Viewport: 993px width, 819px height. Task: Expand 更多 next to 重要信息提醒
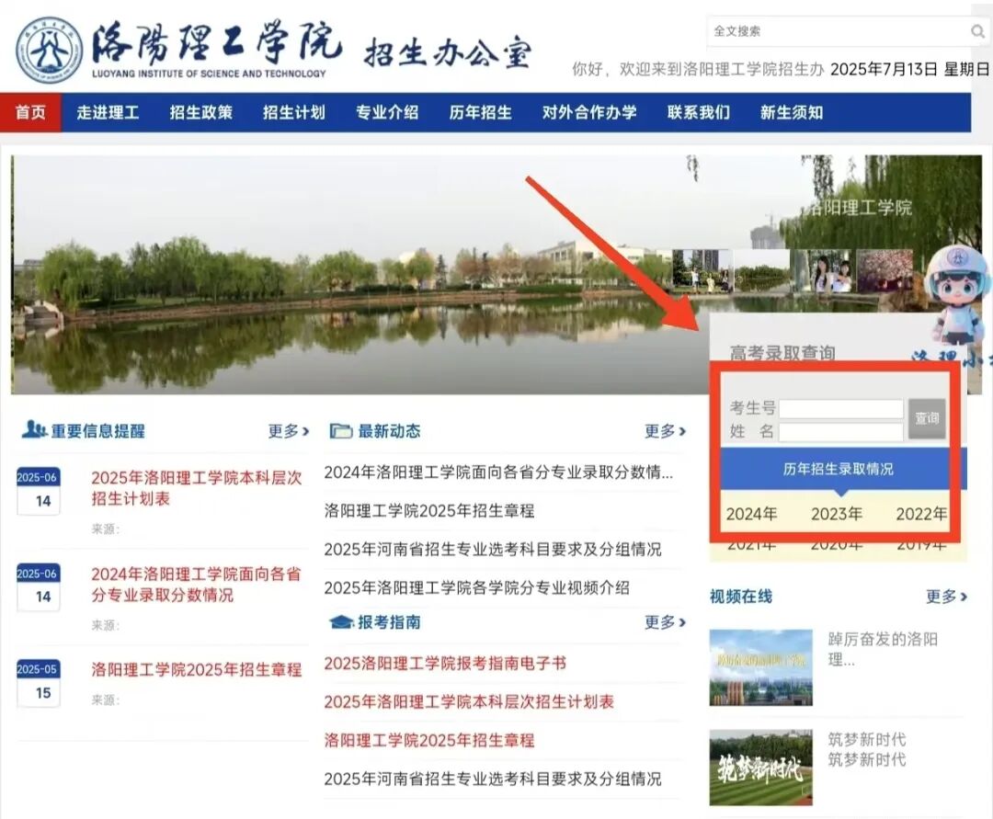(x=284, y=430)
